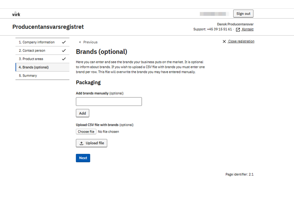Screen dimensions: 294x200
Task: Click the checkmark next to Product areas
Action: 64,59
